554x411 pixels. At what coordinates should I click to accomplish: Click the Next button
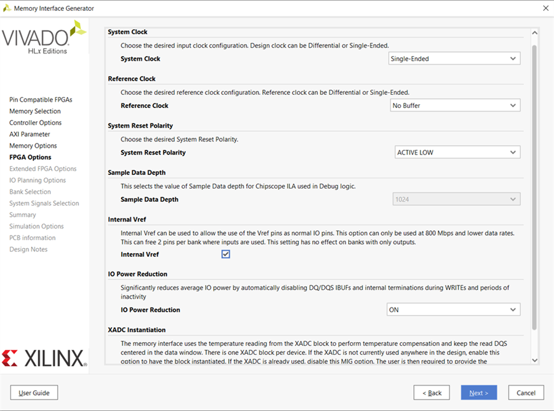tap(479, 393)
